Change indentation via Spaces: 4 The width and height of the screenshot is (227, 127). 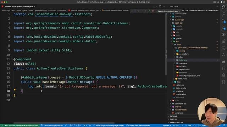(167, 126)
